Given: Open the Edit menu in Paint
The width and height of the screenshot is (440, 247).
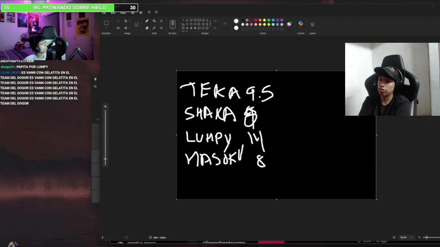Looking at the screenshot, I should (x=113, y=13).
